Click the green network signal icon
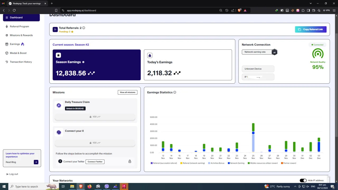The width and height of the screenshot is (338, 190). coord(318,54)
